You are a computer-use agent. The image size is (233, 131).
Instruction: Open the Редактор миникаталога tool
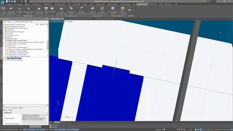81,11
